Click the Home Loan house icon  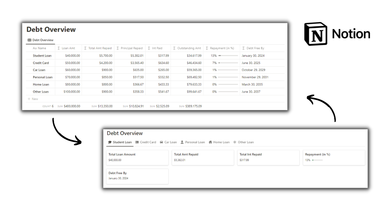pyautogui.click(x=210, y=142)
